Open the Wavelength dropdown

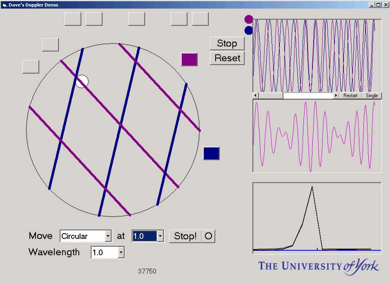tap(121, 252)
